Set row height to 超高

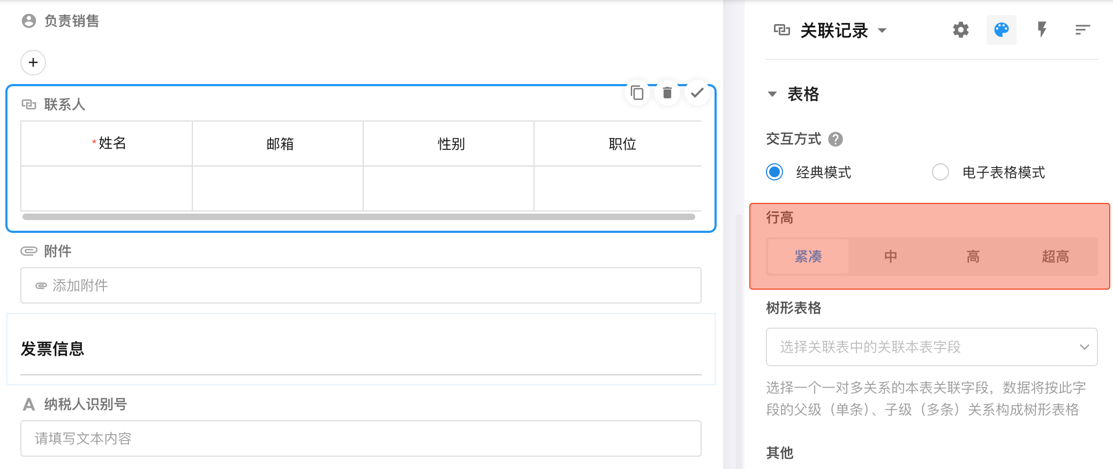tap(1055, 257)
